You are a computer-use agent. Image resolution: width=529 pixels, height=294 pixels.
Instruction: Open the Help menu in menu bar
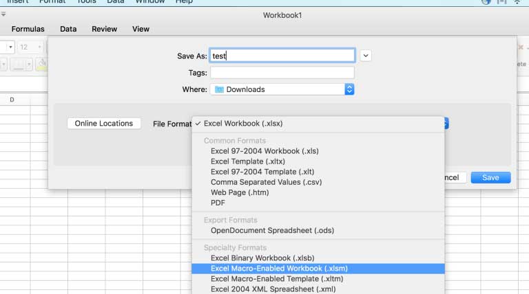point(184,1)
